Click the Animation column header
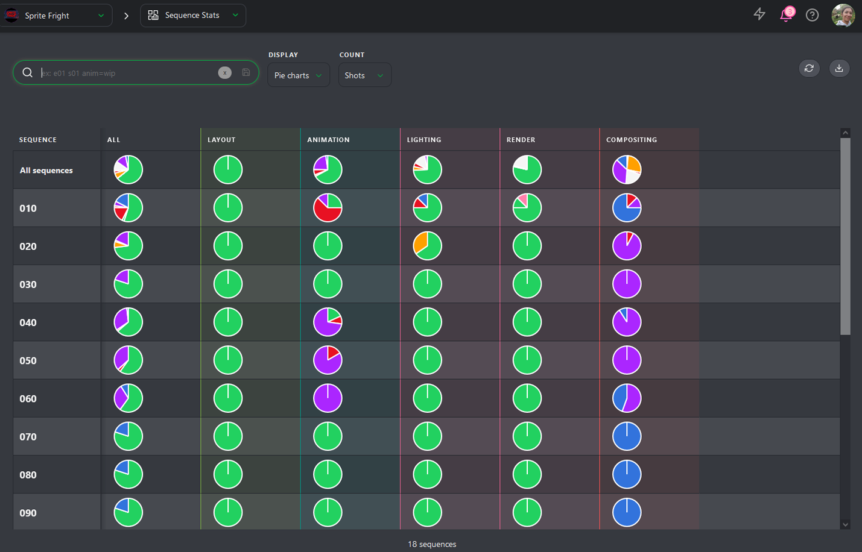 [x=328, y=140]
